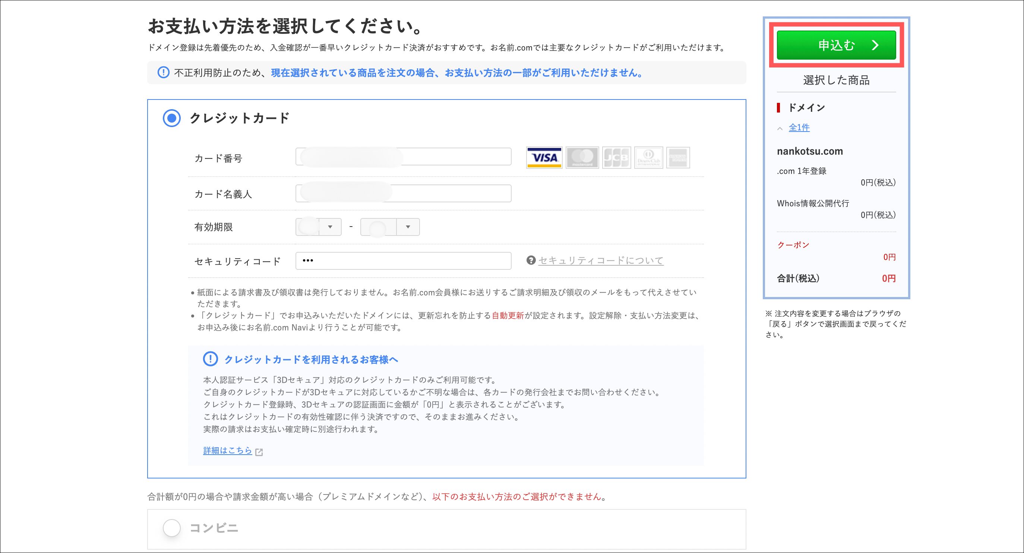Select the クレジットカード radio button

click(172, 118)
